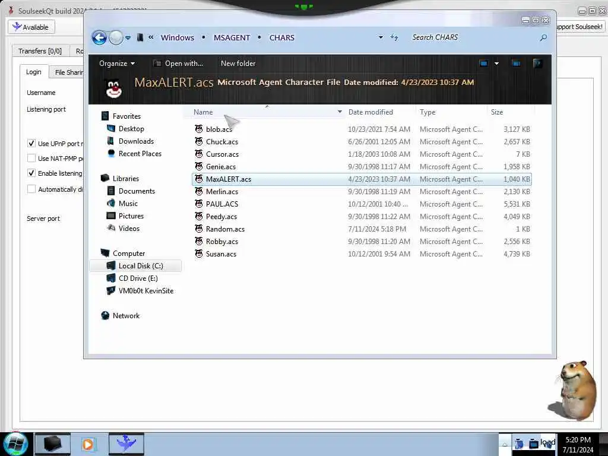The width and height of the screenshot is (608, 456).
Task: Switch to Transfers [0/0] tab in Soulseek
Action: [x=40, y=51]
